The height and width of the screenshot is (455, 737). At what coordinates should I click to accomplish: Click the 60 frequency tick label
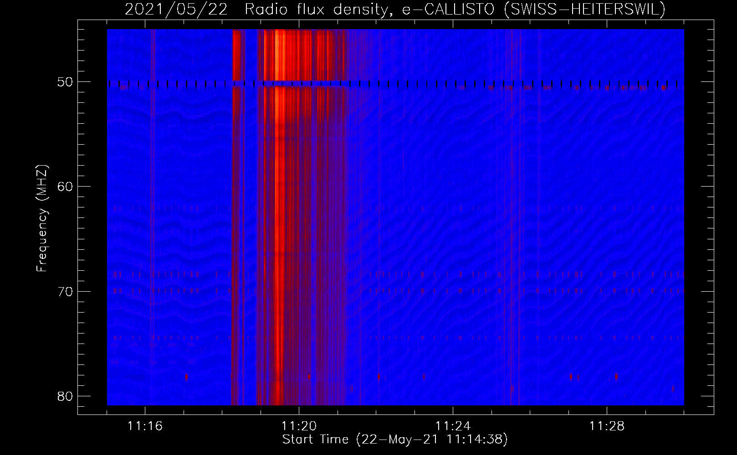65,187
